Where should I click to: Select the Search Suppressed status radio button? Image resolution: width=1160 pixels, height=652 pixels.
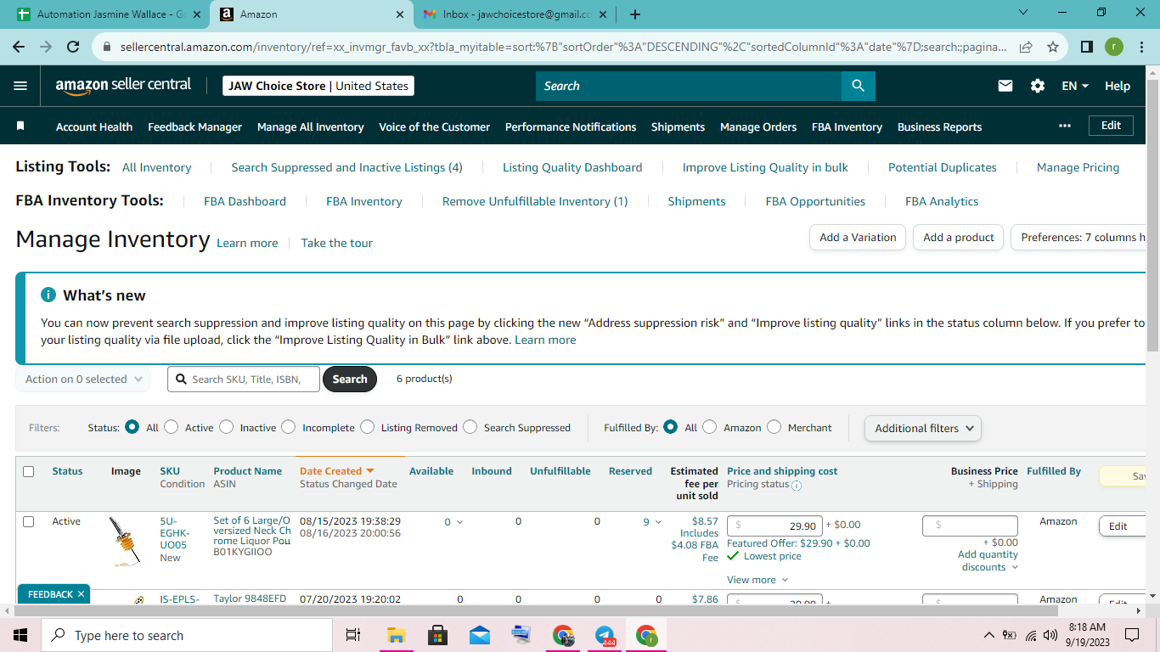(470, 427)
